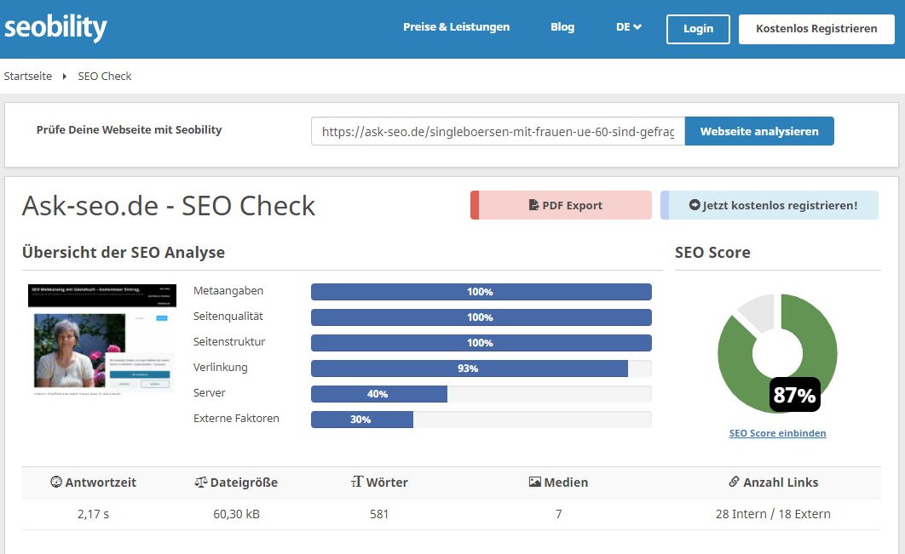The width and height of the screenshot is (905, 554).
Task: Click the Server 40% progress bar
Action: coord(481,394)
